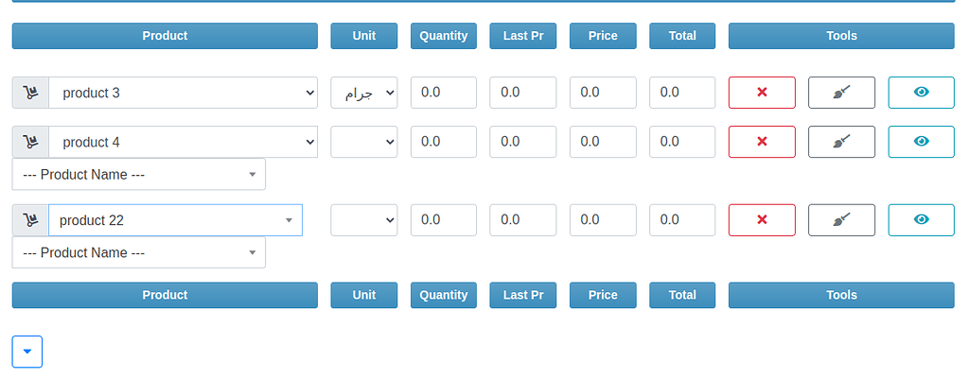The image size is (969, 379).
Task: Click the Price field in product 22 row
Action: tap(603, 220)
